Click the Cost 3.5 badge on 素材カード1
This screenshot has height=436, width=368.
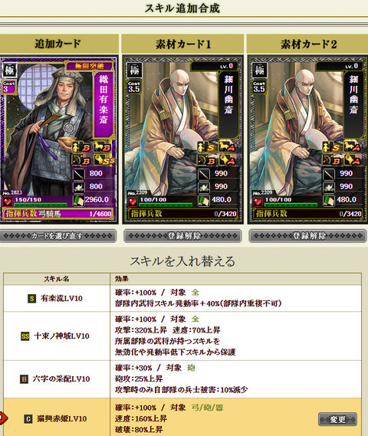tap(134, 87)
